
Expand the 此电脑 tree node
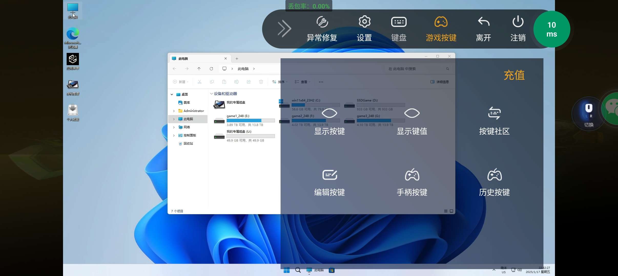[174, 119]
